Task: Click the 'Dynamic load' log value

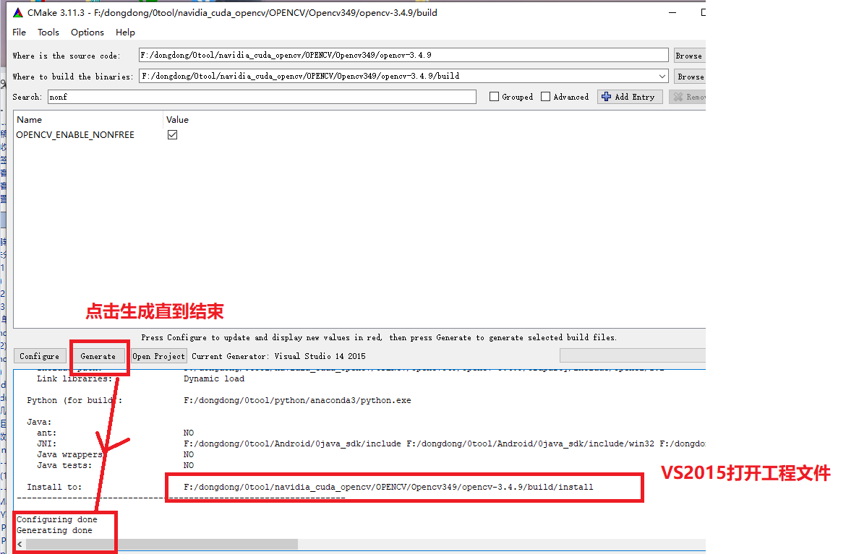Action: click(x=213, y=379)
